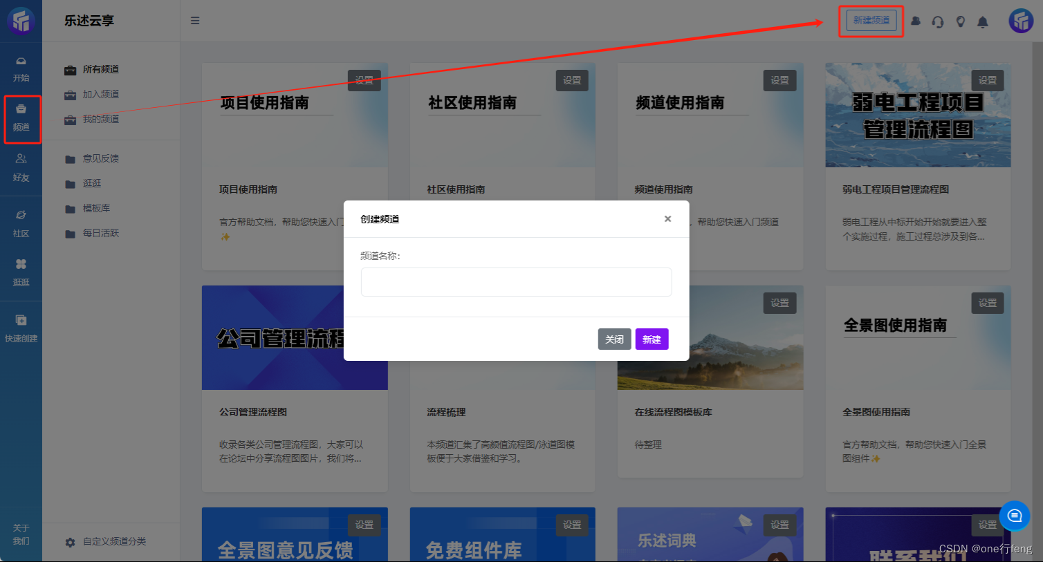1043x562 pixels.
Task: Click 设置 on 全景图意见反馈 card
Action: coord(364,525)
